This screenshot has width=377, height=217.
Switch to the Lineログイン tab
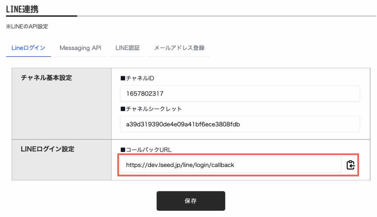coord(28,48)
